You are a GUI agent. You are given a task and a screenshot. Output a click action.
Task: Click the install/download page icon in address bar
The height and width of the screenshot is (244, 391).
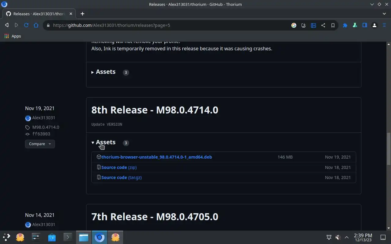(x=304, y=25)
